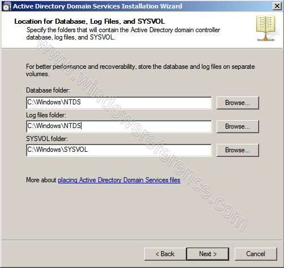Viewport: 284px width, 268px height.
Task: Browse for the Log files folder location
Action: coord(238,126)
